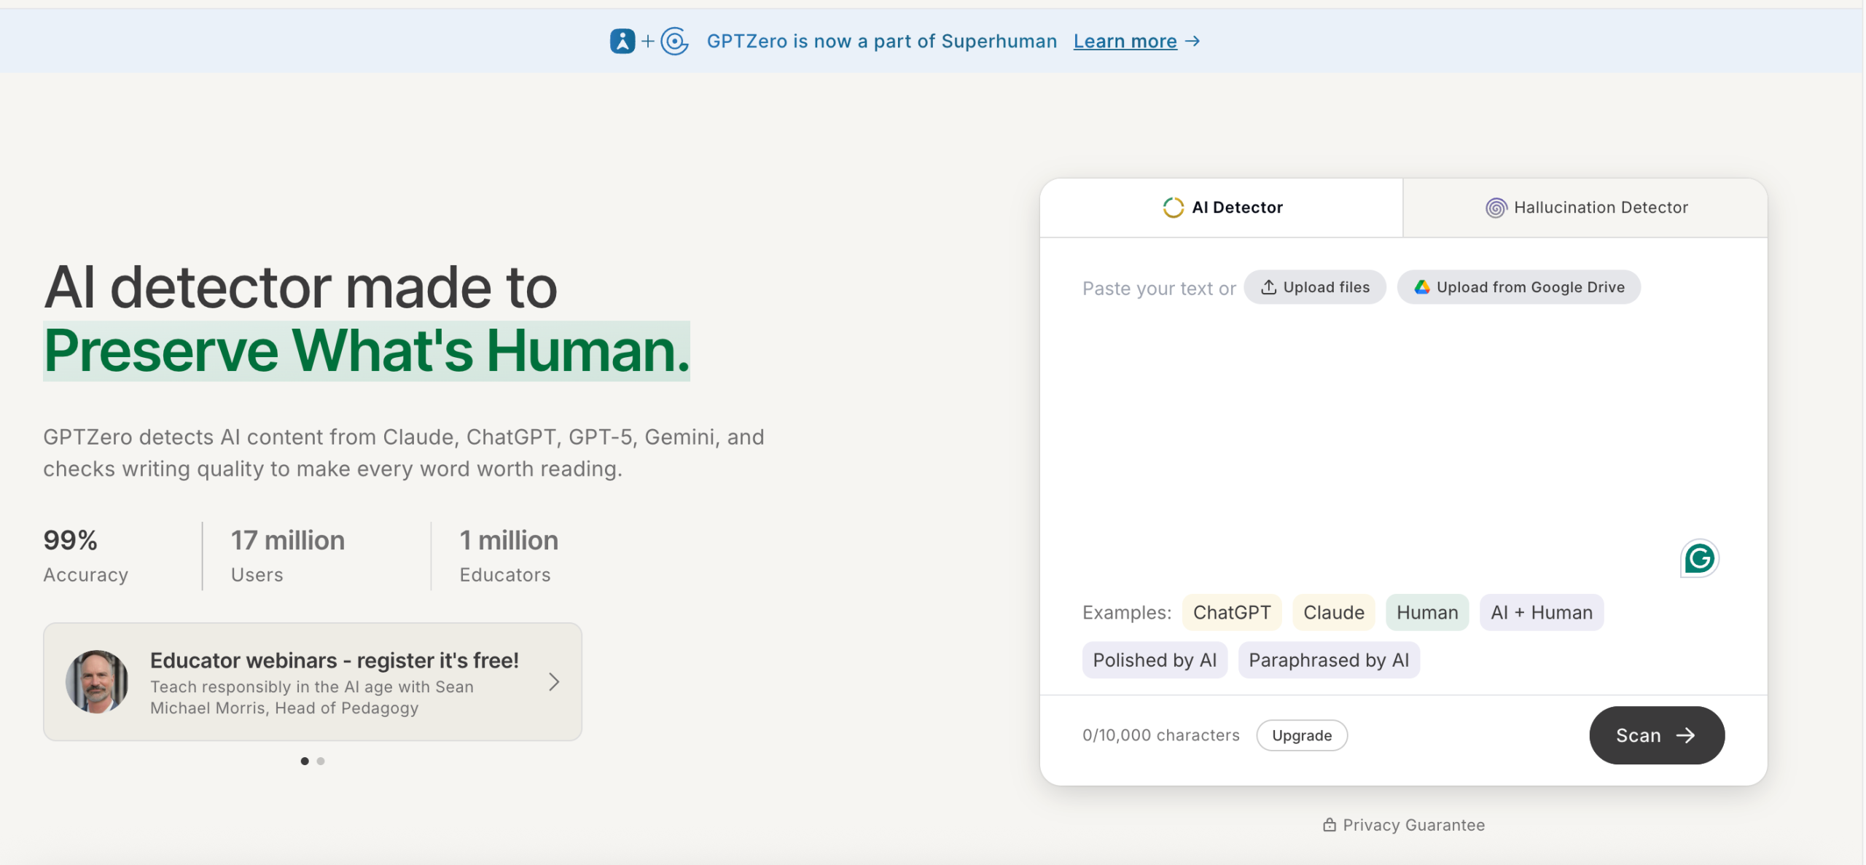Select the second carousel dot indicator
This screenshot has width=1866, height=865.
321,761
